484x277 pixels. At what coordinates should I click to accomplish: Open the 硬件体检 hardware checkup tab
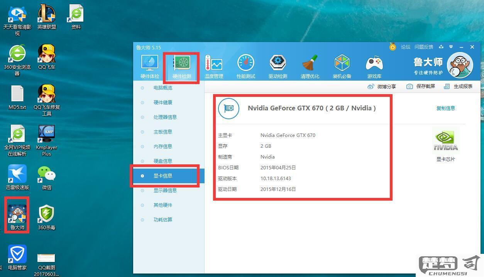coord(150,66)
